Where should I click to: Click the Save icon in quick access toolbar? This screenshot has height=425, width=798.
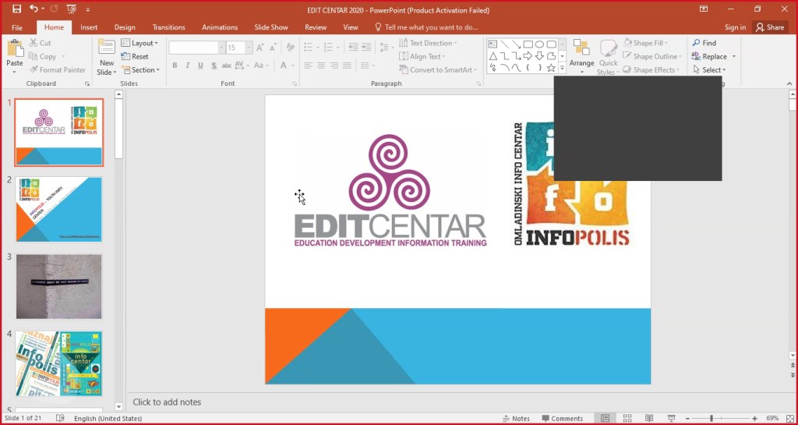click(16, 9)
